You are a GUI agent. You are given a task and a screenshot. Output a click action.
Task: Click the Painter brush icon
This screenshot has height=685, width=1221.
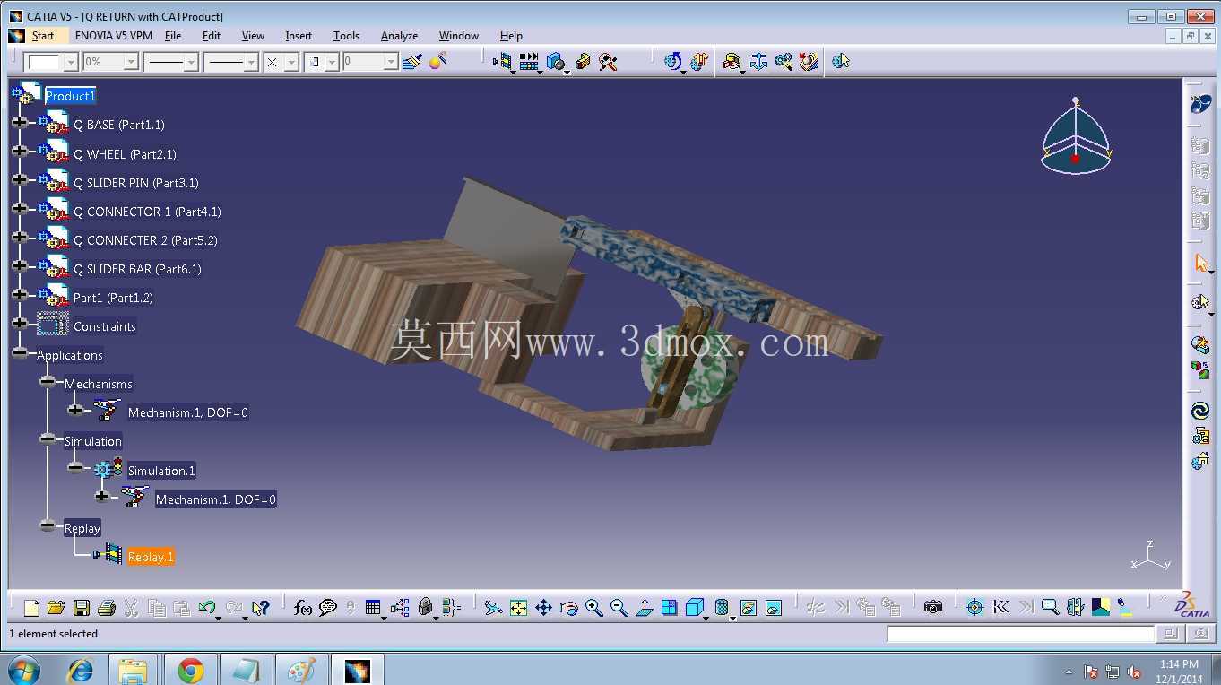tap(412, 61)
